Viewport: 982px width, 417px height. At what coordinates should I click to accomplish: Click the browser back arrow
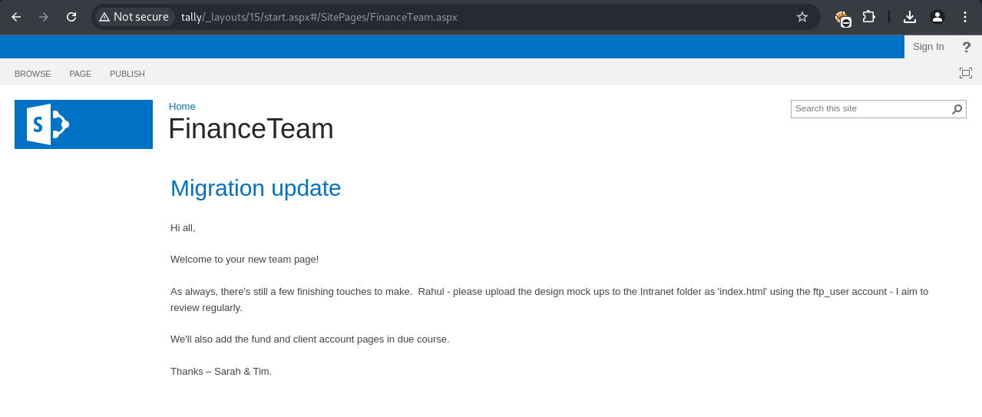(16, 17)
